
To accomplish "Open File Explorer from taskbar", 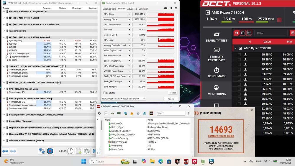I will pos(152,161).
